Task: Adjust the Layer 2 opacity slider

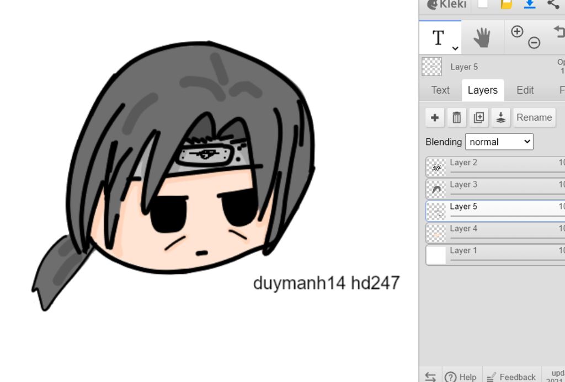Action: 508,173
